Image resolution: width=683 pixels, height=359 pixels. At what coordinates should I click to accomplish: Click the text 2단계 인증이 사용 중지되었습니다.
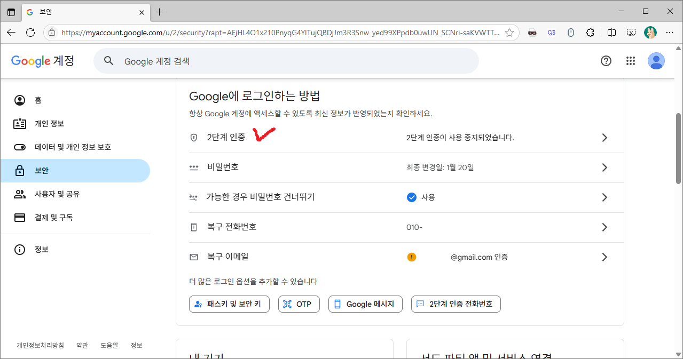point(460,138)
